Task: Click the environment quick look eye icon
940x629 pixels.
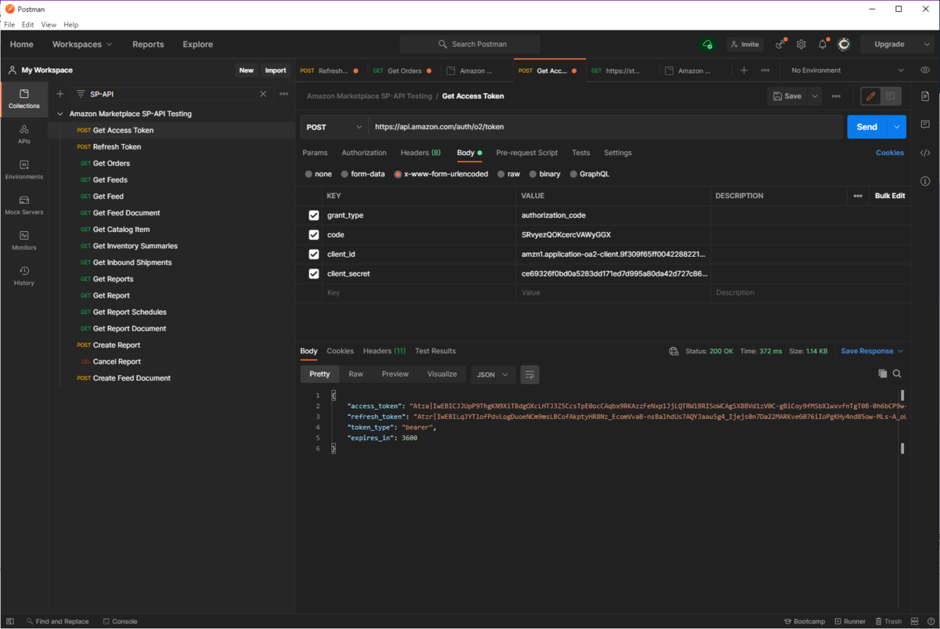Action: click(925, 70)
